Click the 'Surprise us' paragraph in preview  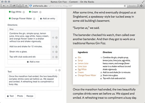click(86, 28)
